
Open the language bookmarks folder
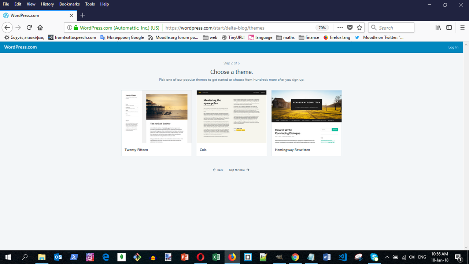[261, 37]
